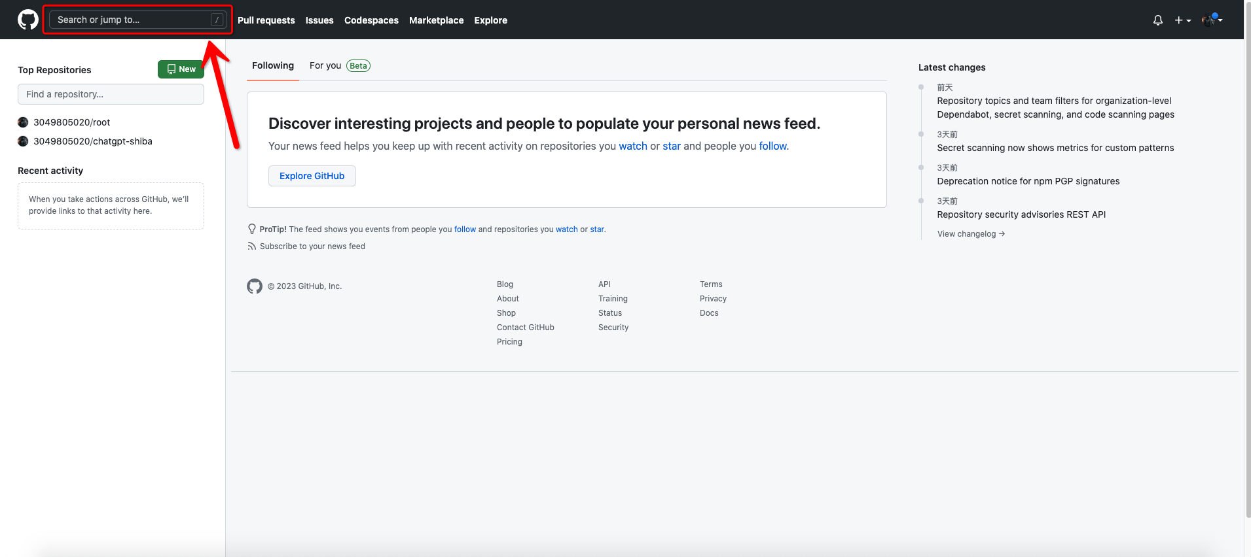Open the 3049805020/root repository

[x=71, y=122]
